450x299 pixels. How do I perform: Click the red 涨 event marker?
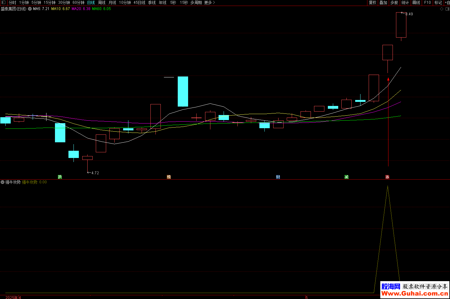click(387, 177)
